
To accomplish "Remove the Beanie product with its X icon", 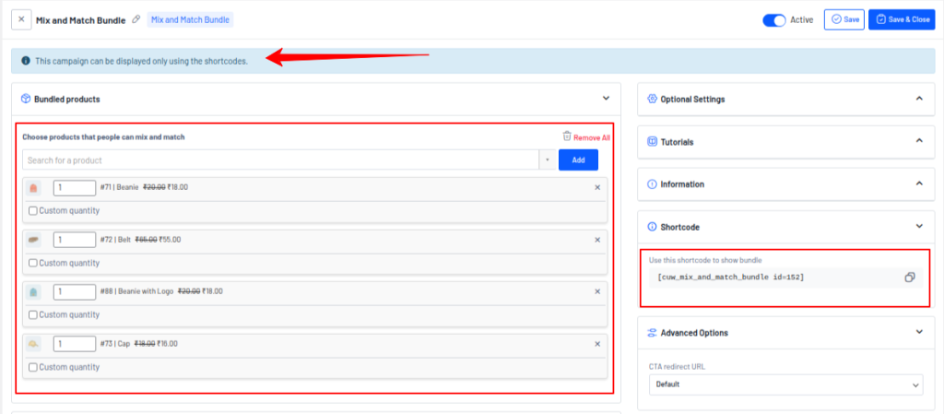I will [597, 187].
